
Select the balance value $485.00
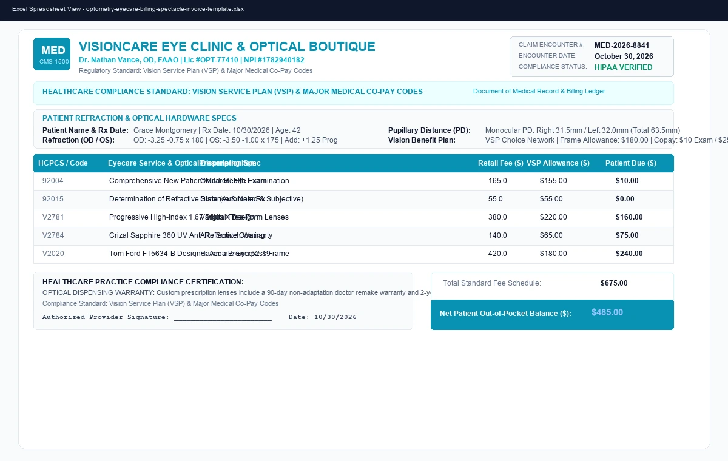[607, 312]
